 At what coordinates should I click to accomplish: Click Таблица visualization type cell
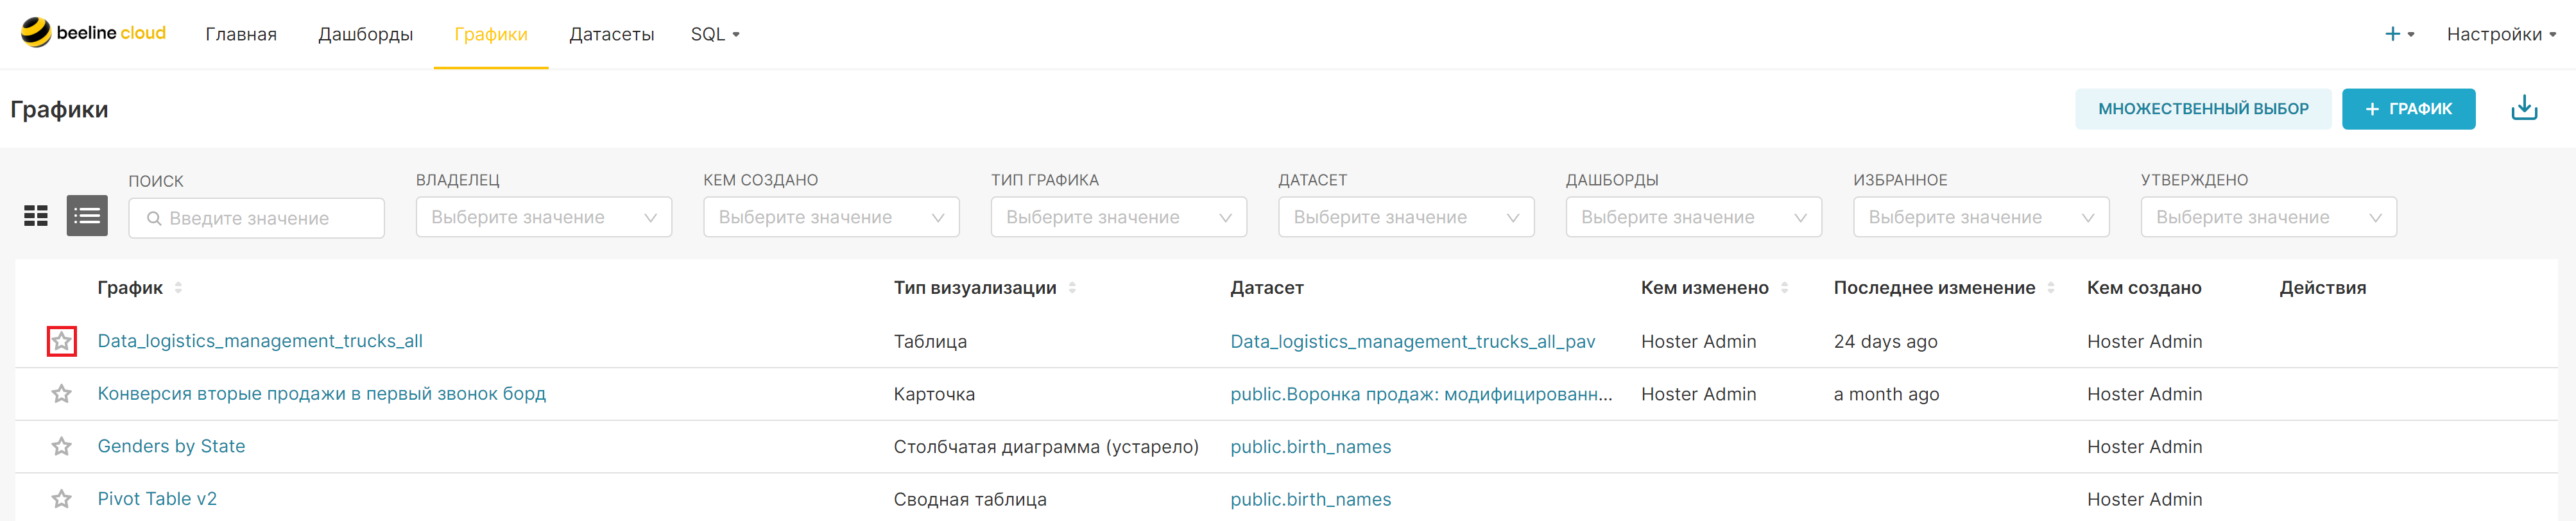[x=930, y=342]
